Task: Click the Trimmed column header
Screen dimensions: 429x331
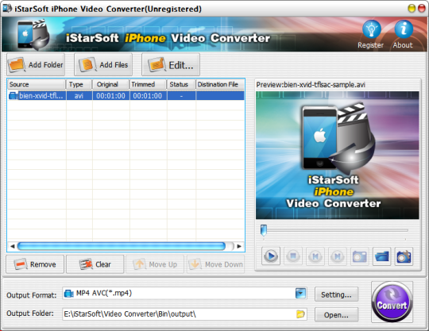Action: (x=148, y=84)
